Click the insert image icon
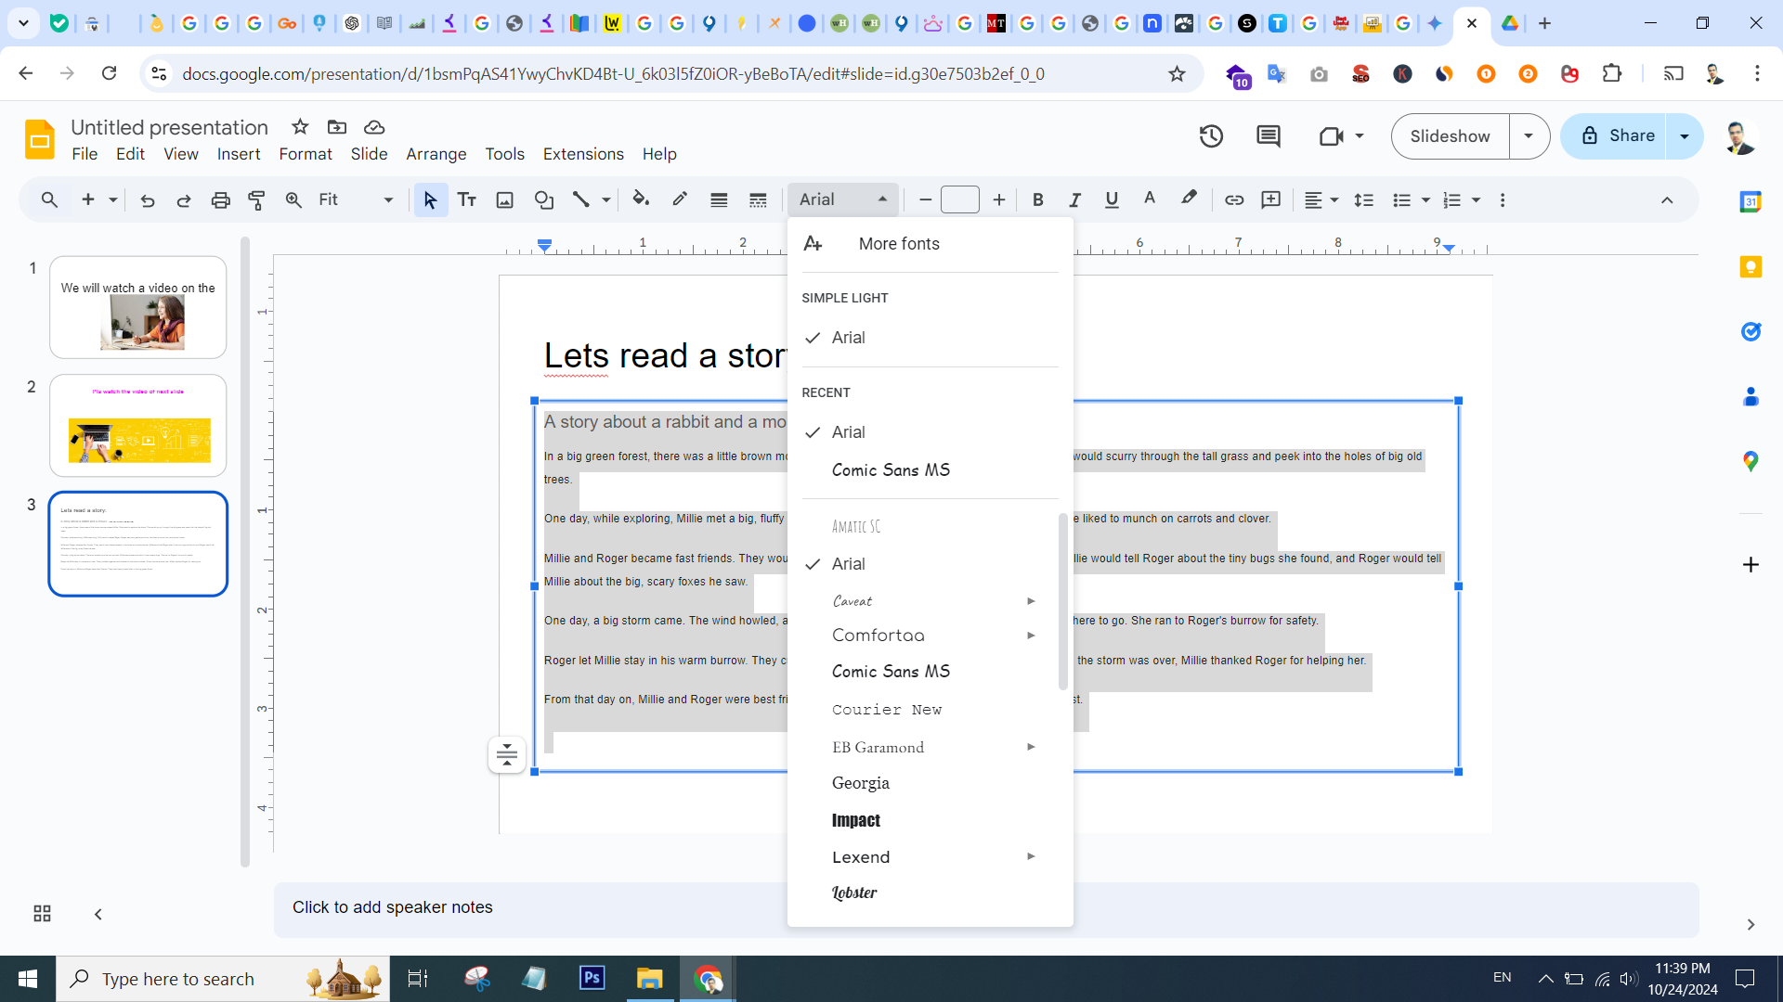This screenshot has height=1002, width=1783. [504, 199]
